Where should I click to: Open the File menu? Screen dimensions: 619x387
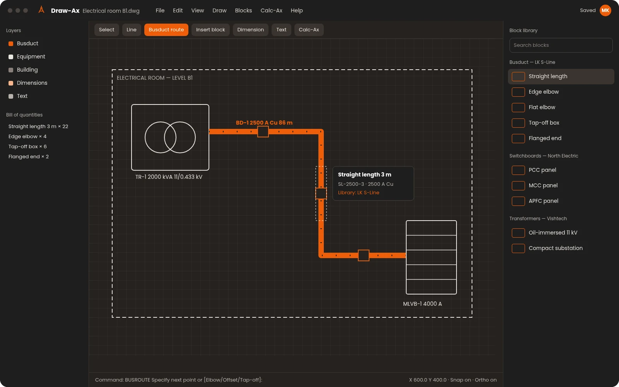coord(160,10)
